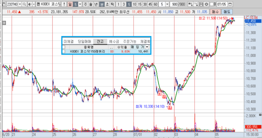The width and height of the screenshot is (262, 138).
Task: Open chart settings gear icon
Action: tap(206, 4)
